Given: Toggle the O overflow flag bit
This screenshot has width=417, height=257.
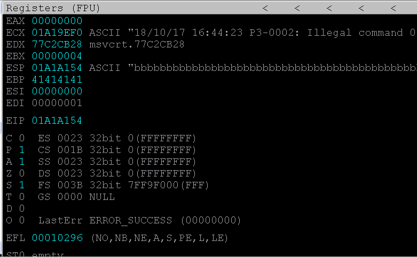Looking at the screenshot, I should tap(22, 220).
